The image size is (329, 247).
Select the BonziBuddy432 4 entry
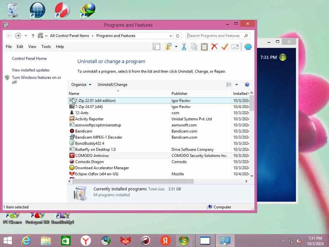[x=159, y=143]
